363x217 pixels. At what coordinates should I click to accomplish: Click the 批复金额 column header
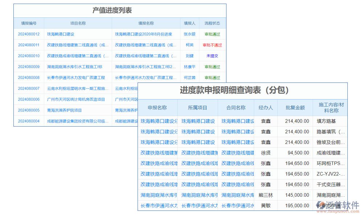(x=295, y=108)
